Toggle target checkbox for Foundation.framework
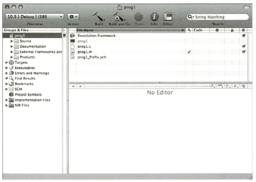Screen dimensions: 256x182 244,36
